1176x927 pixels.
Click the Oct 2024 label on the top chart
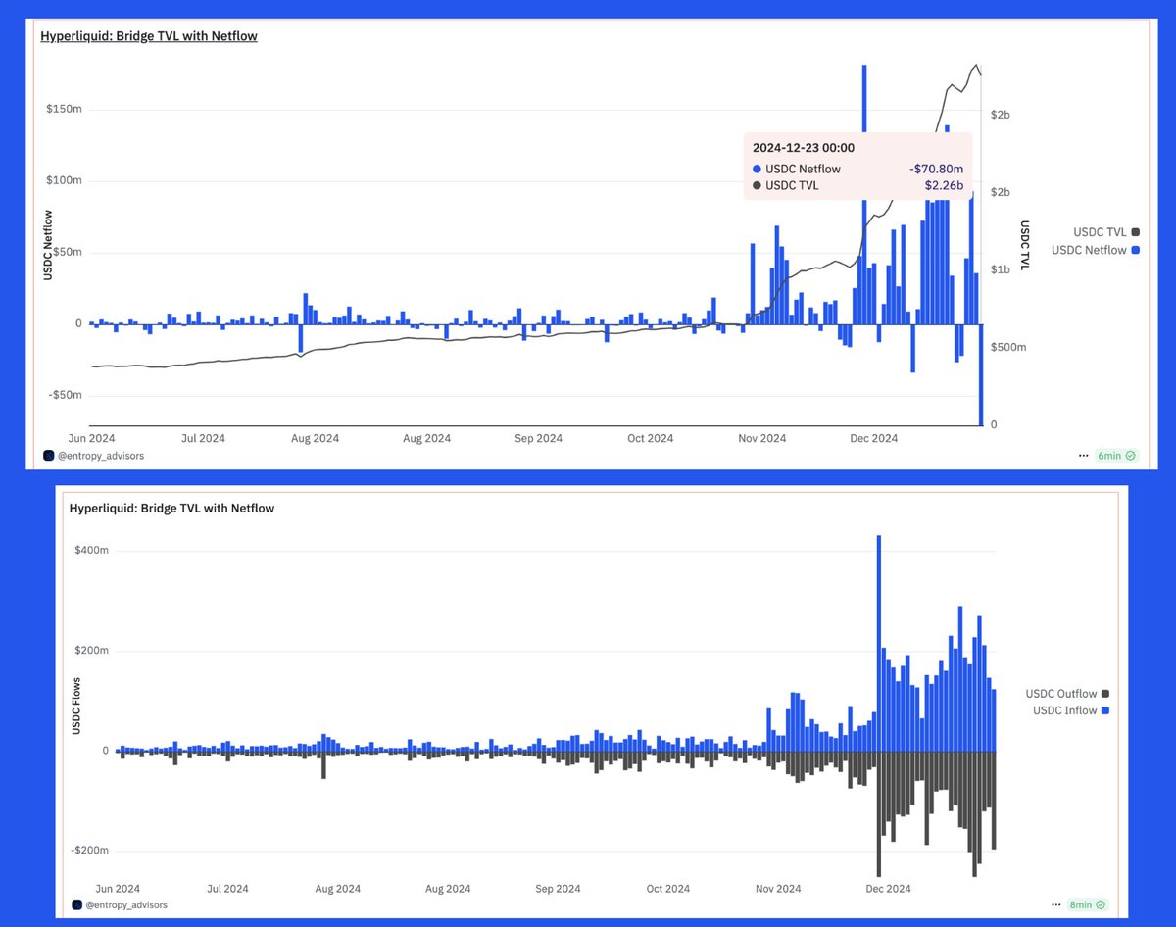tap(651, 438)
